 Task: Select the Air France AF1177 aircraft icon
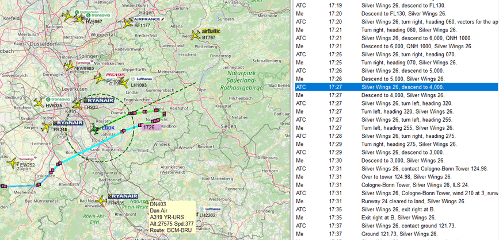point(128,23)
